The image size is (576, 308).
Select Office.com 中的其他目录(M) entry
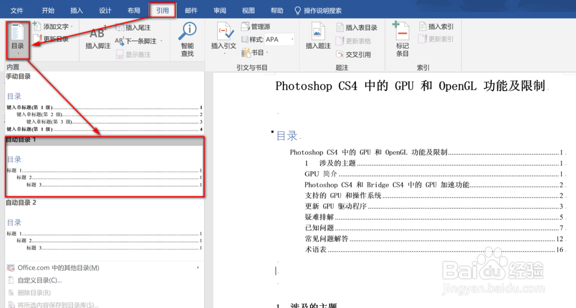[x=104, y=268]
